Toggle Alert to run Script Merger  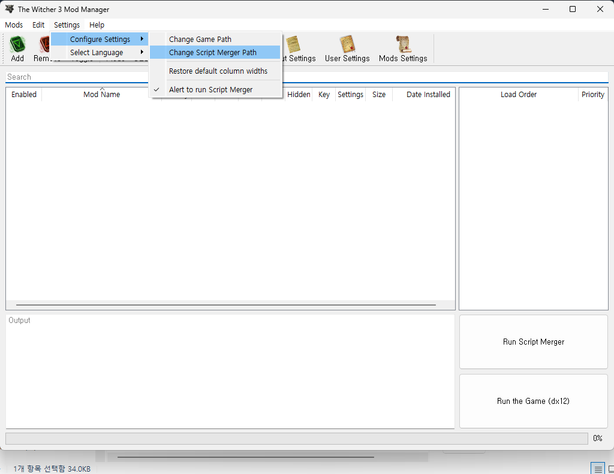[215, 90]
